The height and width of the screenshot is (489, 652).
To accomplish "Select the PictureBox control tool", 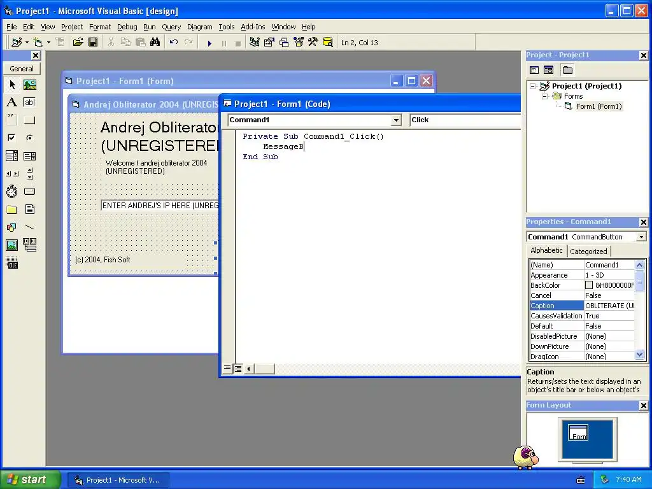I will coord(29,85).
